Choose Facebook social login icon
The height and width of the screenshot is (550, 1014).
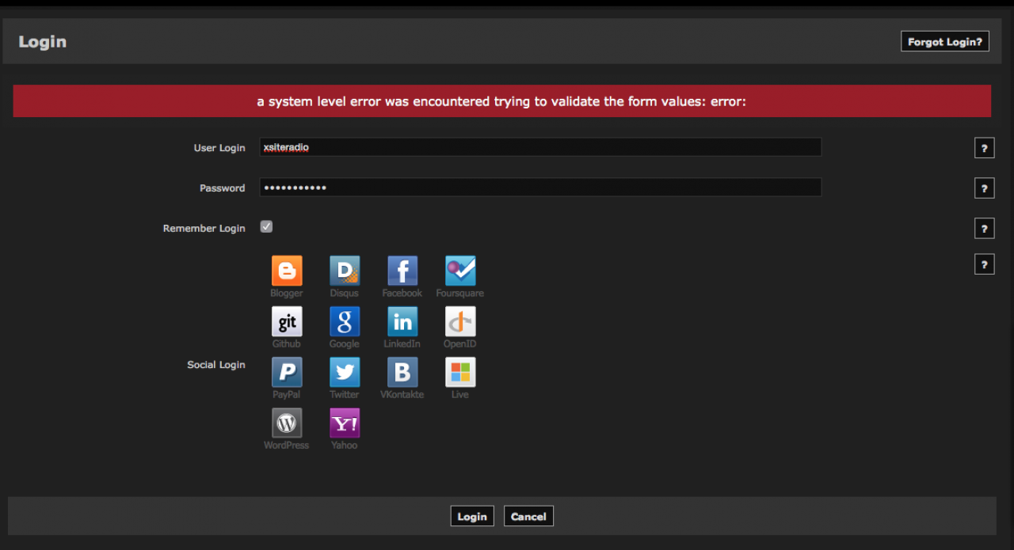tap(402, 271)
